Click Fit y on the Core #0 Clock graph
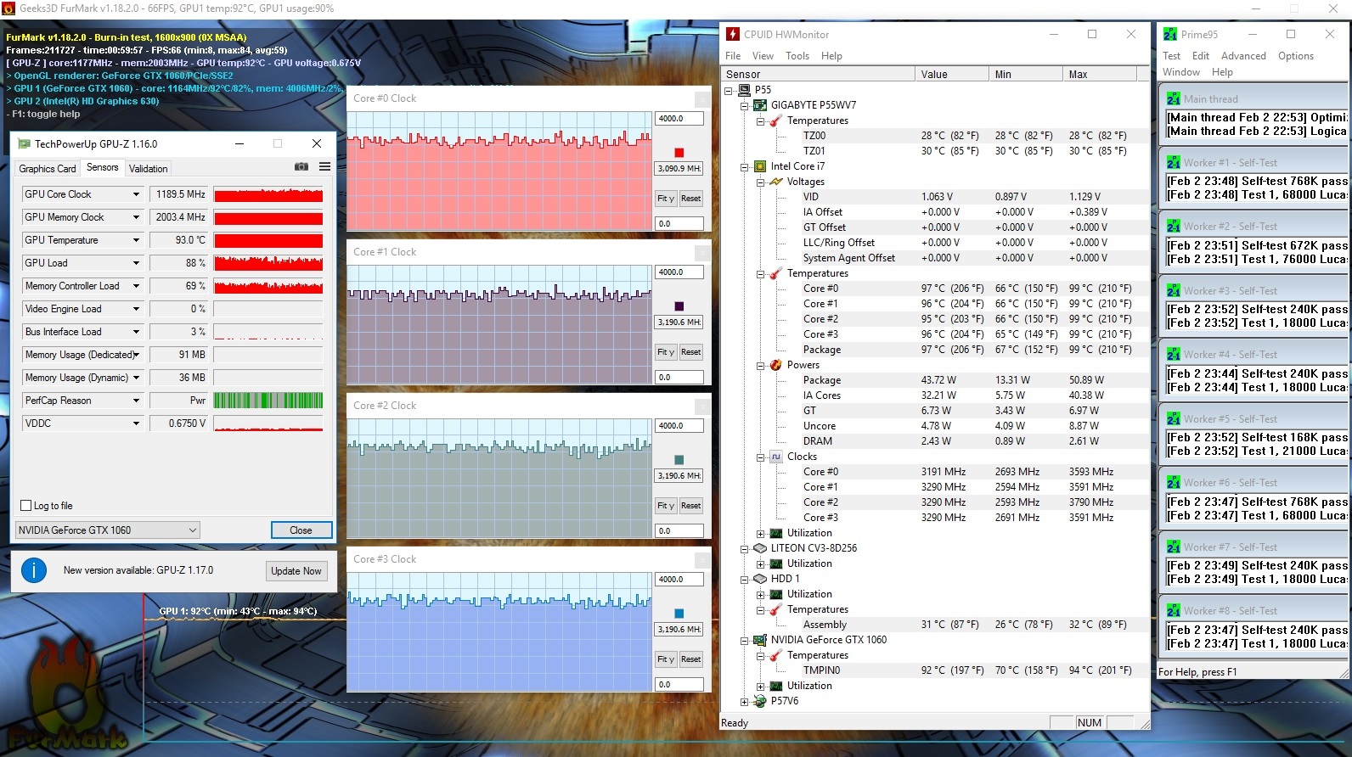The height and width of the screenshot is (757, 1352). coord(666,199)
